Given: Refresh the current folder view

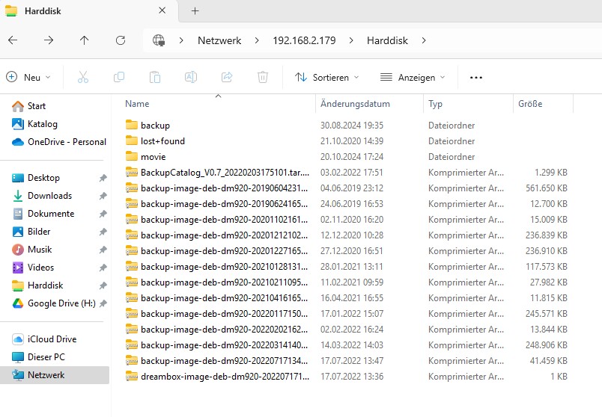Looking at the screenshot, I should [121, 40].
